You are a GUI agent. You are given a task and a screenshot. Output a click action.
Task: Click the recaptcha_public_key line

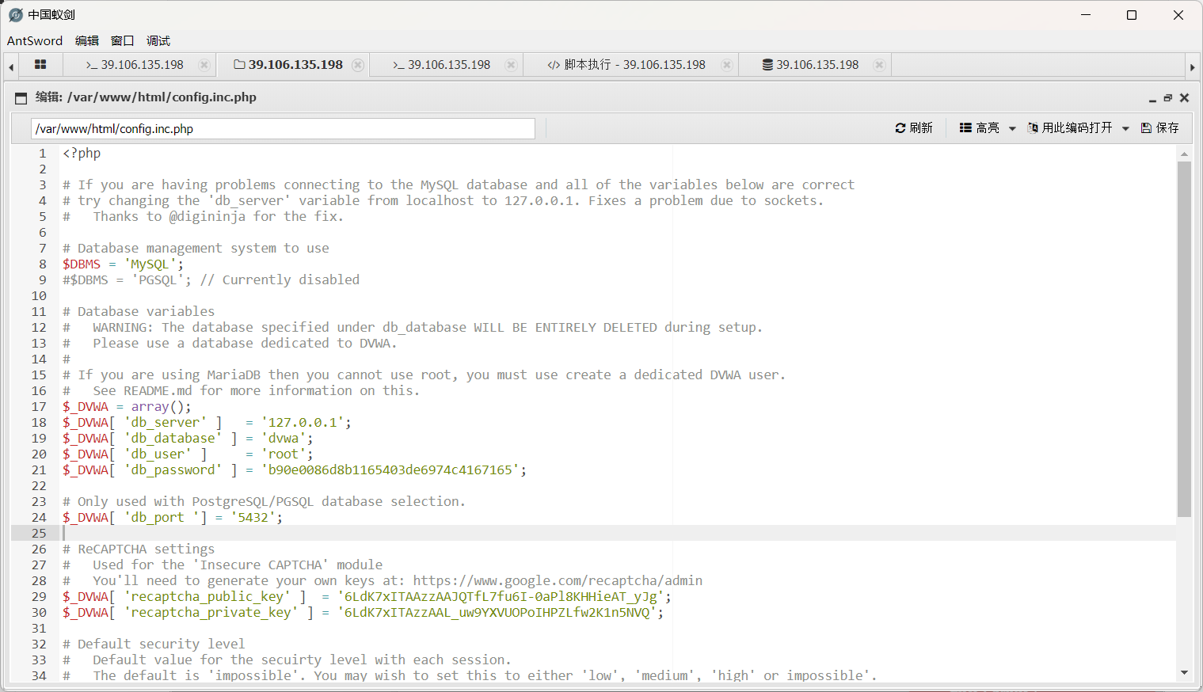click(x=367, y=596)
